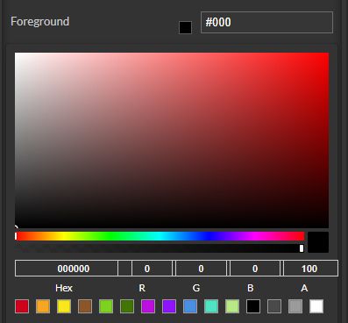This screenshot has width=348, height=323.
Task: Select the white preset swatch
Action: 316,306
